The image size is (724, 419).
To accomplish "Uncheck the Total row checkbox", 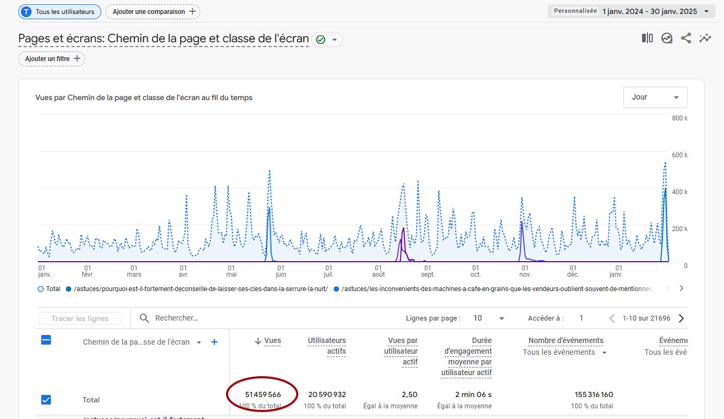I will tap(46, 400).
